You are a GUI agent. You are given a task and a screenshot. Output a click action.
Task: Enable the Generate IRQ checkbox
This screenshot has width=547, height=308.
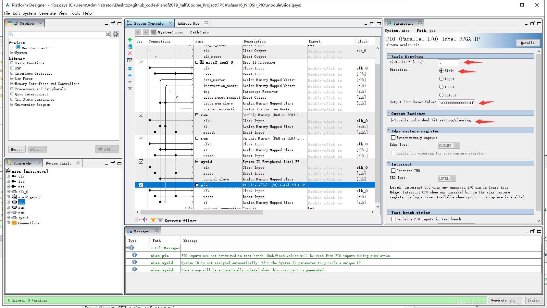click(x=393, y=171)
